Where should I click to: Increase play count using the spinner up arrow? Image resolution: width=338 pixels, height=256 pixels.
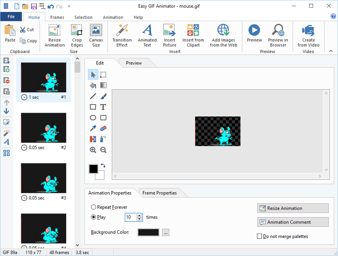139,215
